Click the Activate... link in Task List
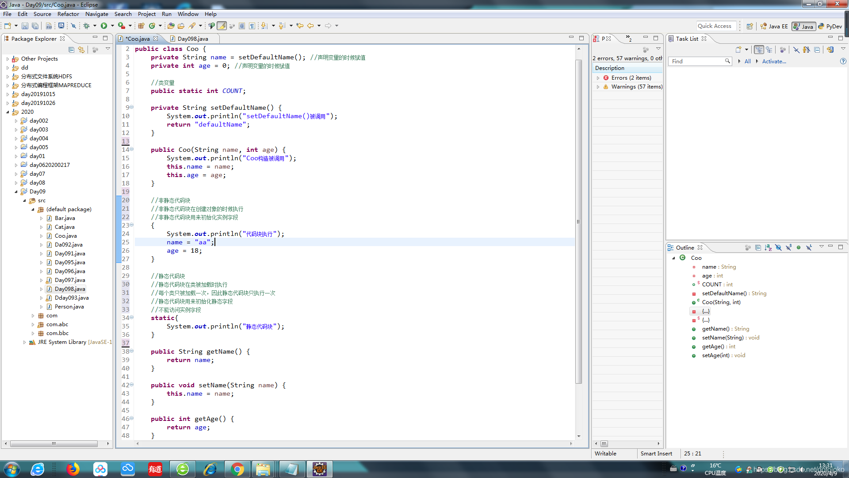The height and width of the screenshot is (478, 849). pos(774,62)
